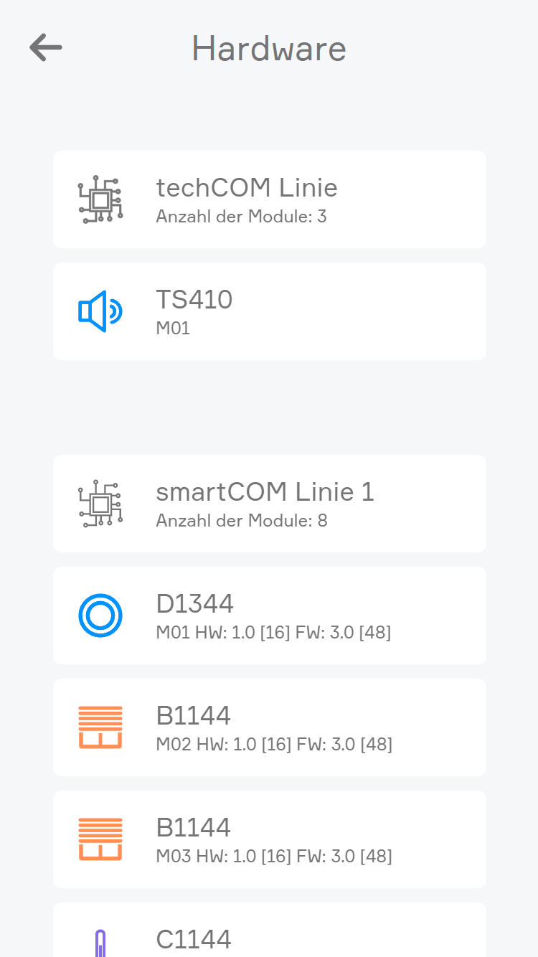This screenshot has width=538, height=957.
Task: Select the B1144 title above M03
Action: 194,828
